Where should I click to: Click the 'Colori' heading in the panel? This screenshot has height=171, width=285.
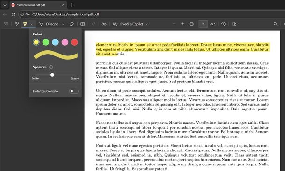[37, 34]
